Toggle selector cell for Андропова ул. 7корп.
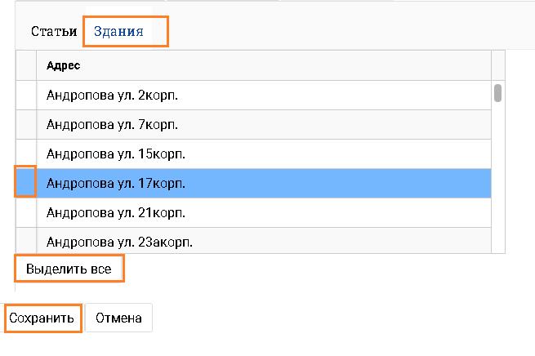The image size is (535, 356). click(26, 125)
